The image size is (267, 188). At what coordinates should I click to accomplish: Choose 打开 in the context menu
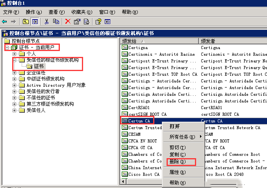coord(184,126)
